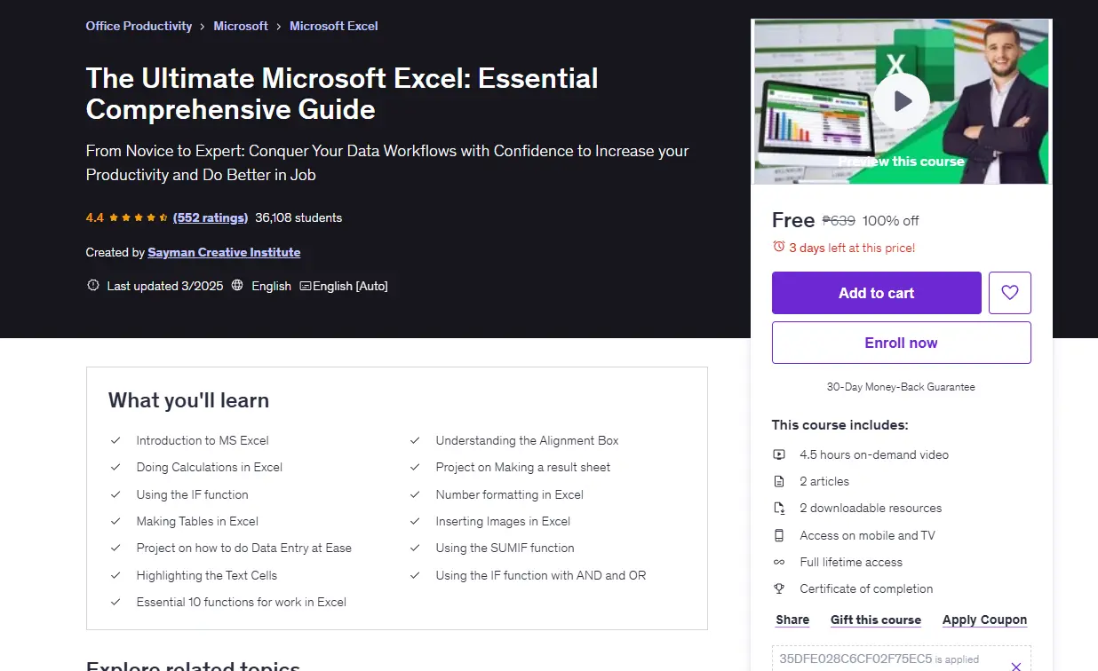Click the Free price label
The width and height of the screenshot is (1098, 671).
(x=793, y=220)
